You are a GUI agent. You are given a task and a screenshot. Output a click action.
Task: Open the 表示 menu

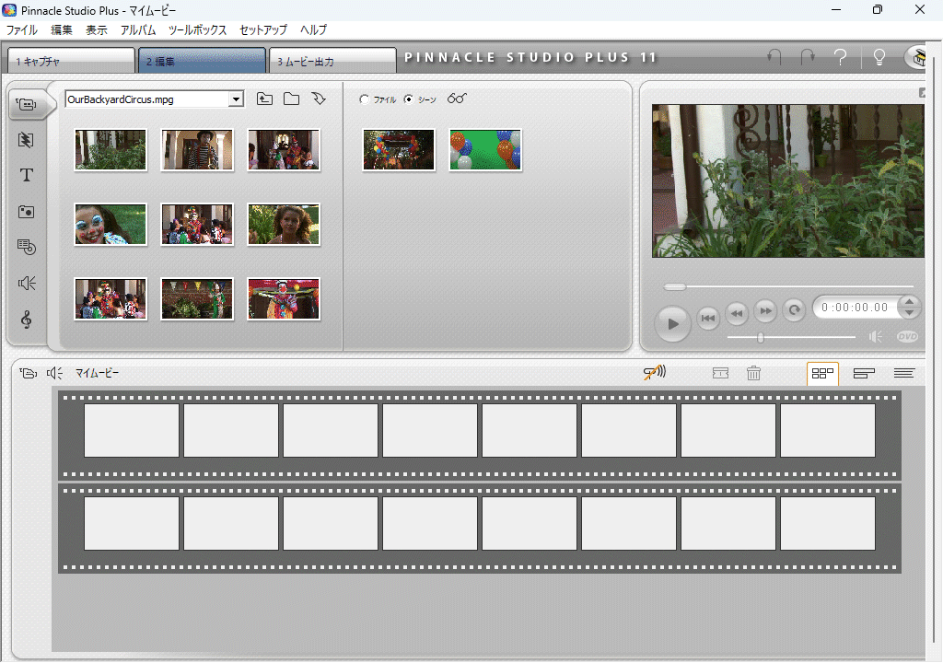click(x=96, y=30)
